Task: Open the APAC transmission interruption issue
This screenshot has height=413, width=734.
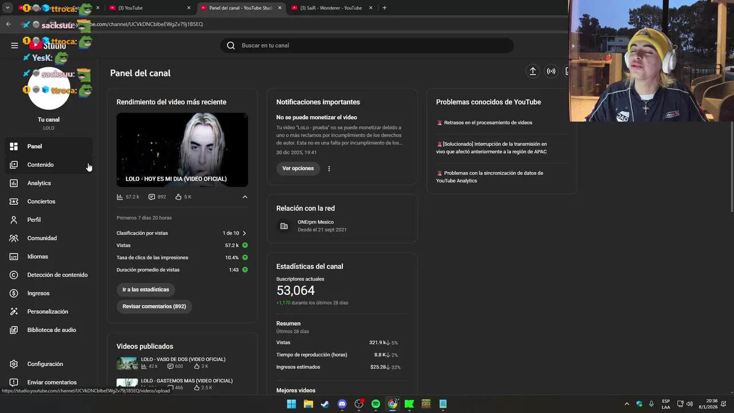Action: (491, 148)
